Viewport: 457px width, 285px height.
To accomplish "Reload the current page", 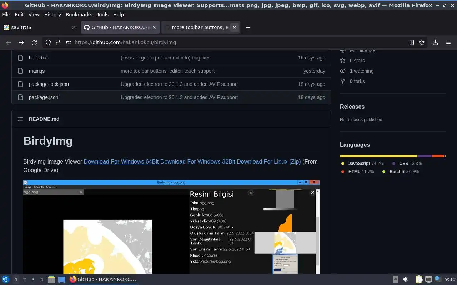I will pos(34,42).
